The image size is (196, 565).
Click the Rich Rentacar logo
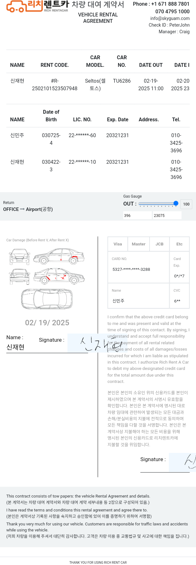coord(38,6)
